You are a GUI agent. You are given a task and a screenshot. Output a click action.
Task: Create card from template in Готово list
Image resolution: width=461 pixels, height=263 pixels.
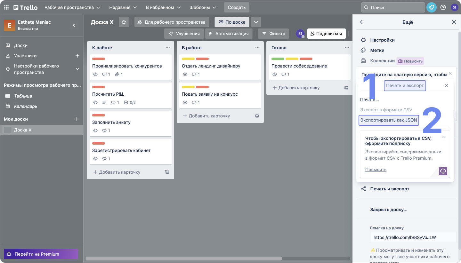tap(346, 88)
